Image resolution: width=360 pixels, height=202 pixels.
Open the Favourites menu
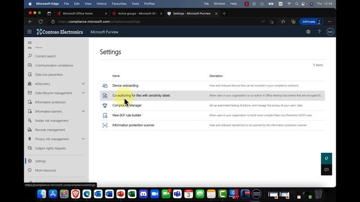[x=119, y=4]
